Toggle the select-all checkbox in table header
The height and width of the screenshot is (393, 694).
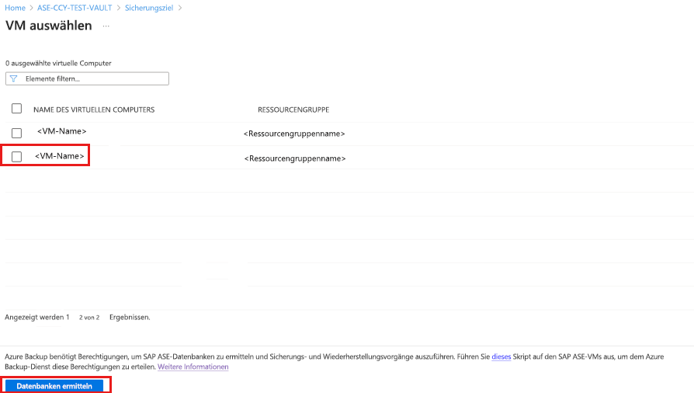[16, 110]
